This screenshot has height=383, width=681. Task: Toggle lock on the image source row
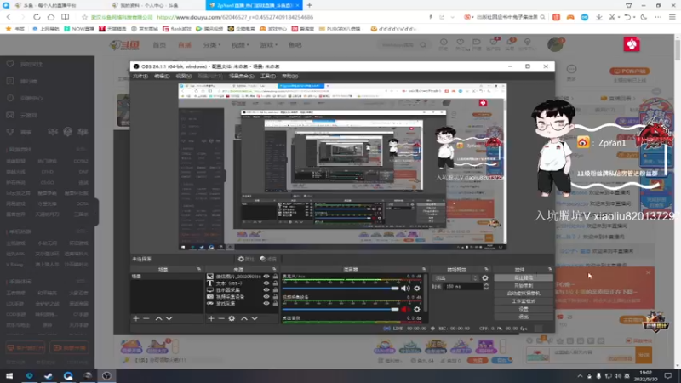click(x=275, y=277)
